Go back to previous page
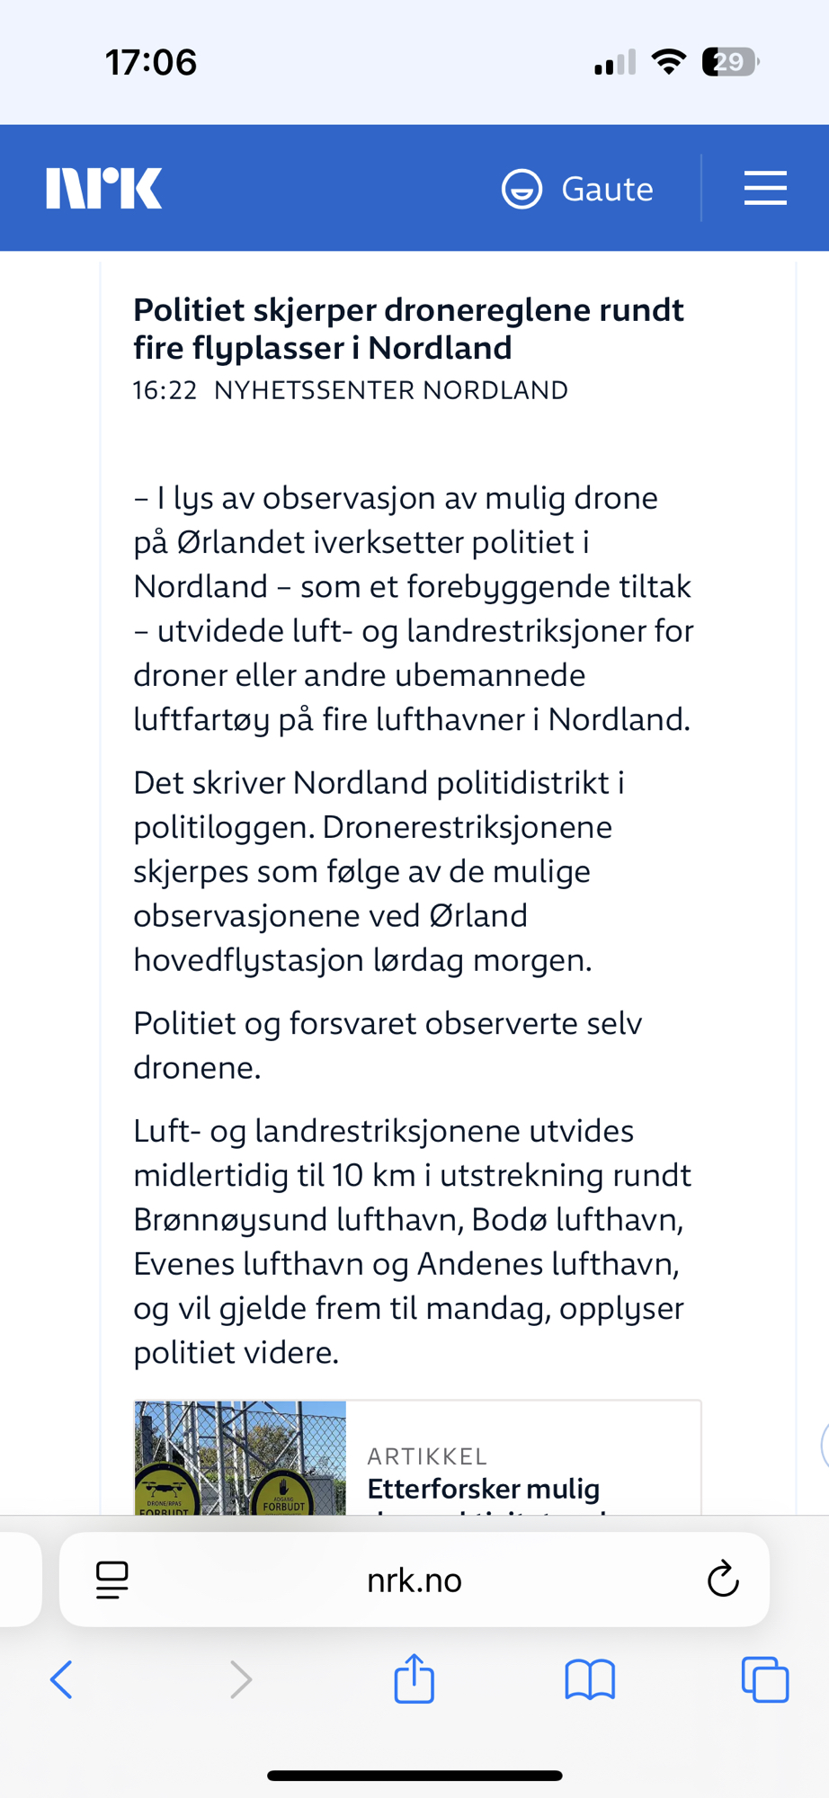This screenshot has width=829, height=1798. point(61,1679)
